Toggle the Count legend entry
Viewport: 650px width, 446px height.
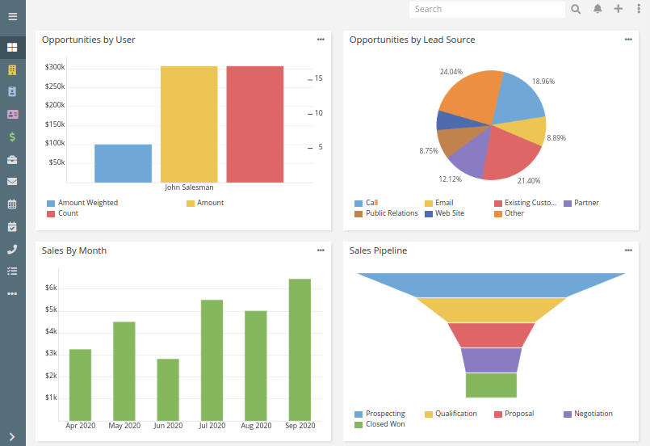coord(63,213)
